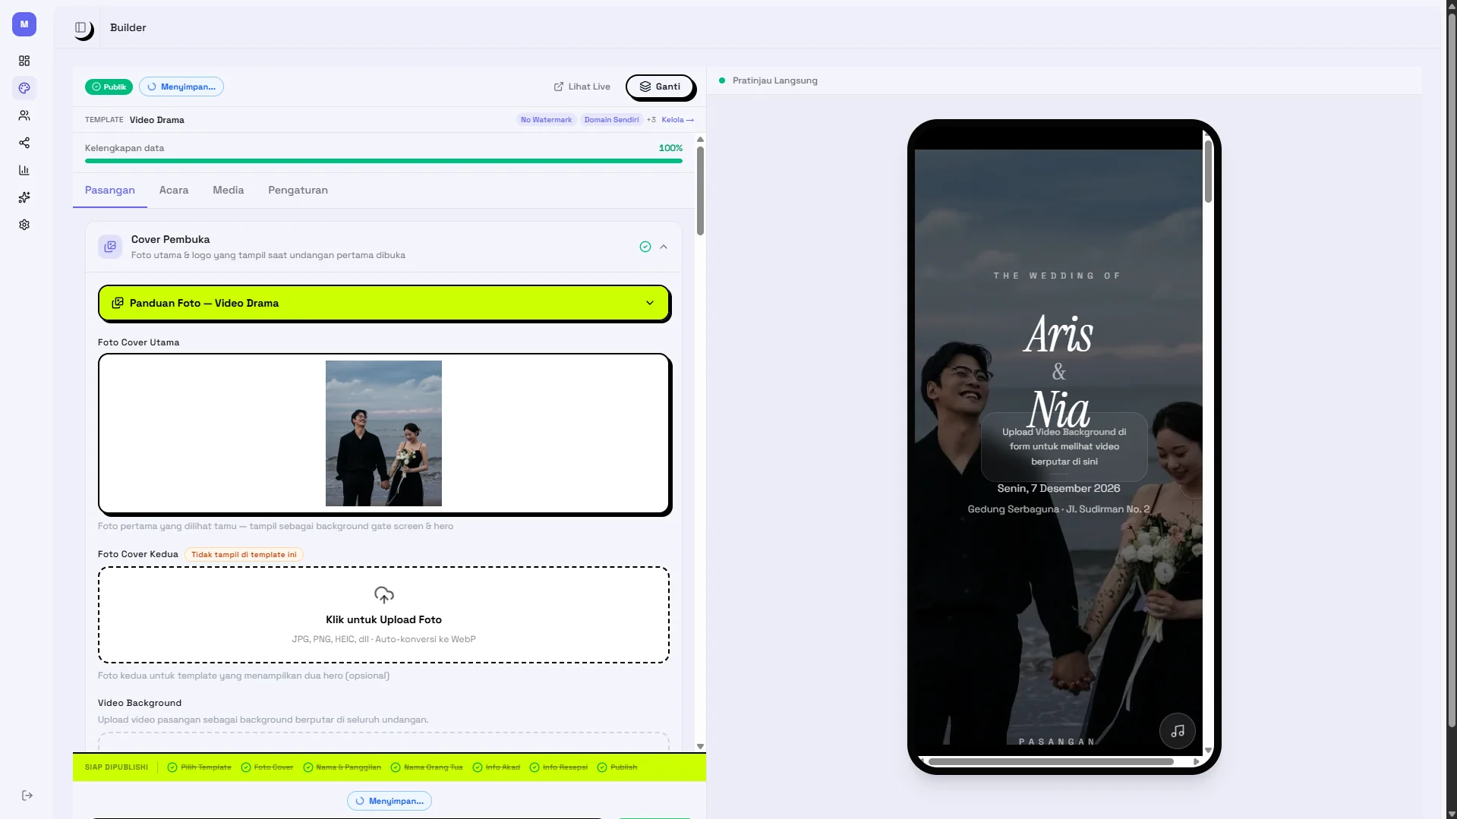Click Pilih Template checklist item
The image size is (1457, 819).
200,767
